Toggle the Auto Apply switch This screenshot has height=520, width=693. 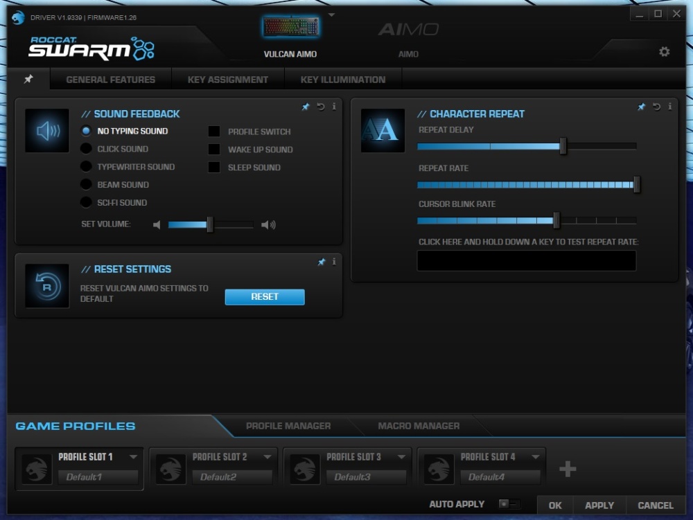[x=509, y=503]
